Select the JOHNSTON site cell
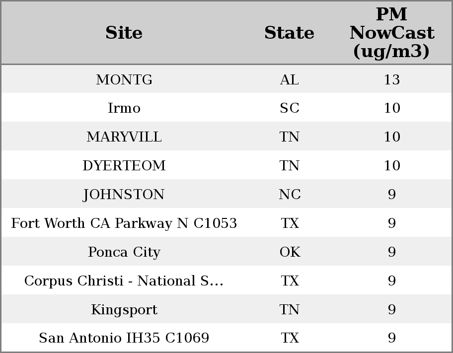The height and width of the screenshot is (353, 453). [x=124, y=195]
